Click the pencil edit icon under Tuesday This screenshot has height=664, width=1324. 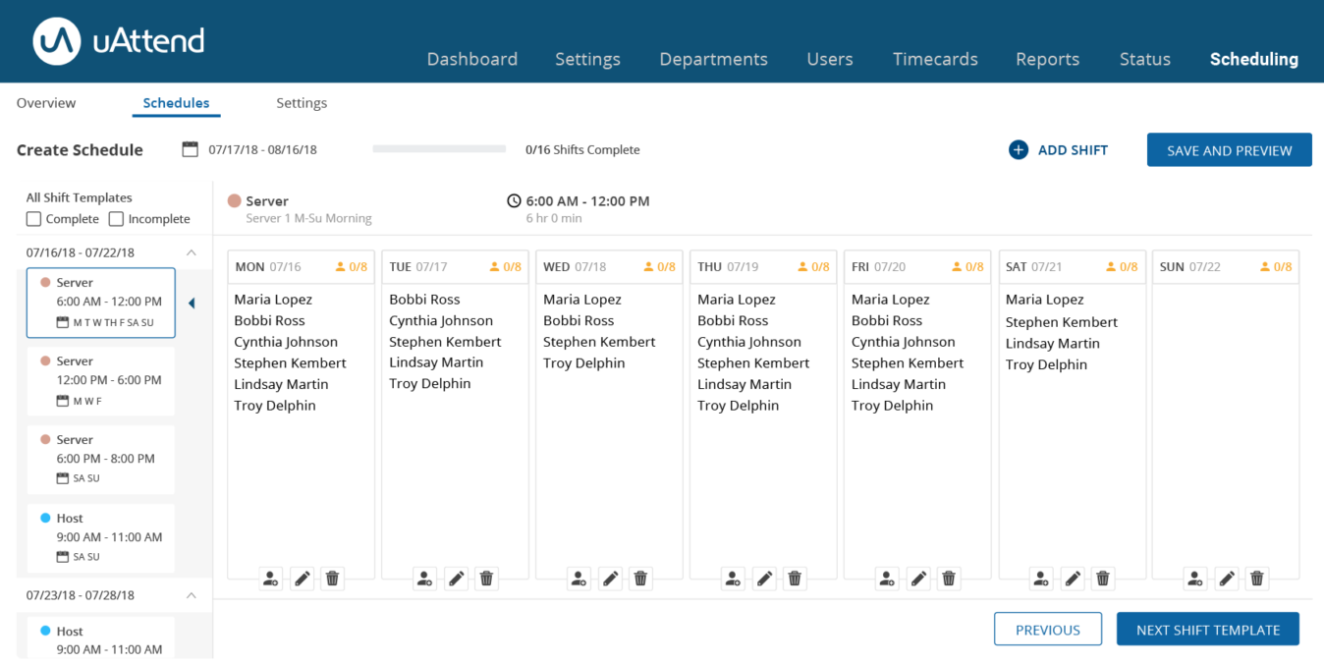456,579
